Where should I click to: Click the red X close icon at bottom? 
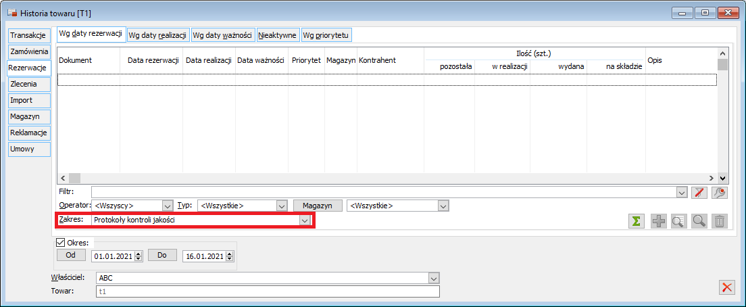(x=727, y=287)
